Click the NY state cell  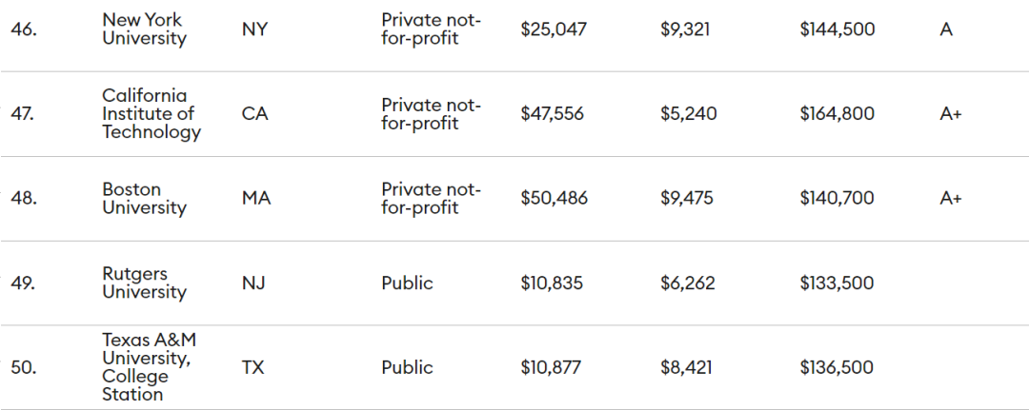(x=255, y=29)
